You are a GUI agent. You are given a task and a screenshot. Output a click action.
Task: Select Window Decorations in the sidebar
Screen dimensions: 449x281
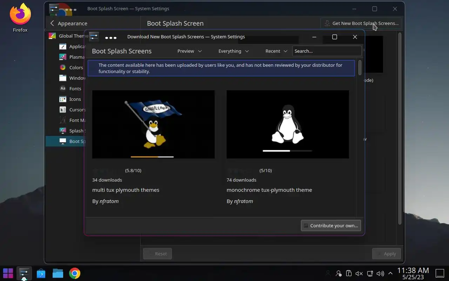tap(72, 78)
